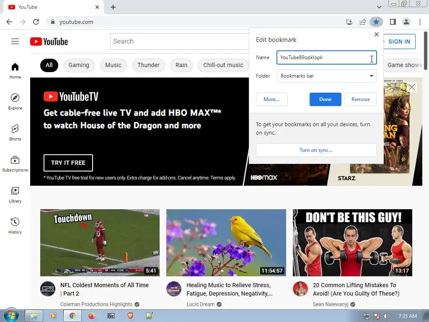Viewport: 429px width, 322px height.
Task: Open History in the sidebar
Action: coord(15,226)
